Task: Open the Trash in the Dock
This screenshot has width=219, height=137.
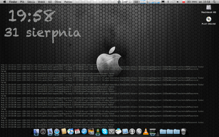Action: click(x=183, y=132)
